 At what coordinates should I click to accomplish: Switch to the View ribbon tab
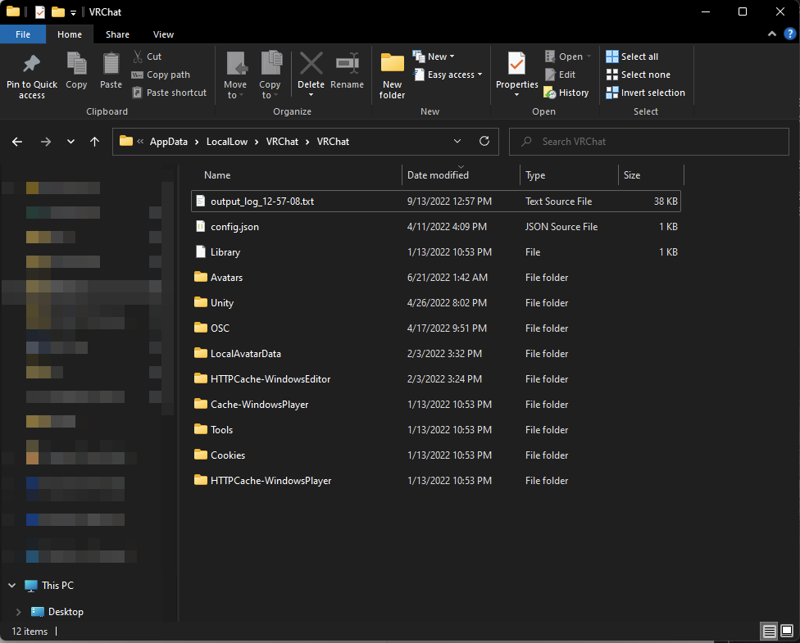tap(163, 34)
